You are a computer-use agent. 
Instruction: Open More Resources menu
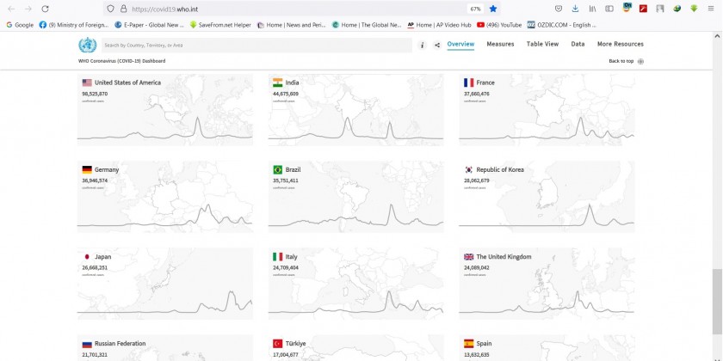(620, 44)
